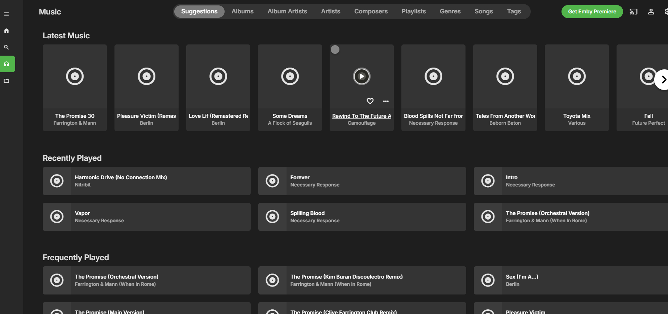Go to Home via sidebar icon
668x314 pixels.
(6, 31)
